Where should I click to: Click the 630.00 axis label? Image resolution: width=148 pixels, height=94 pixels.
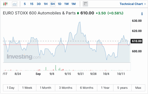tap(137, 21)
